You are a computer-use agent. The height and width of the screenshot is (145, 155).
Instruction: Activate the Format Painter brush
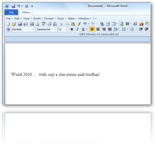79,24
